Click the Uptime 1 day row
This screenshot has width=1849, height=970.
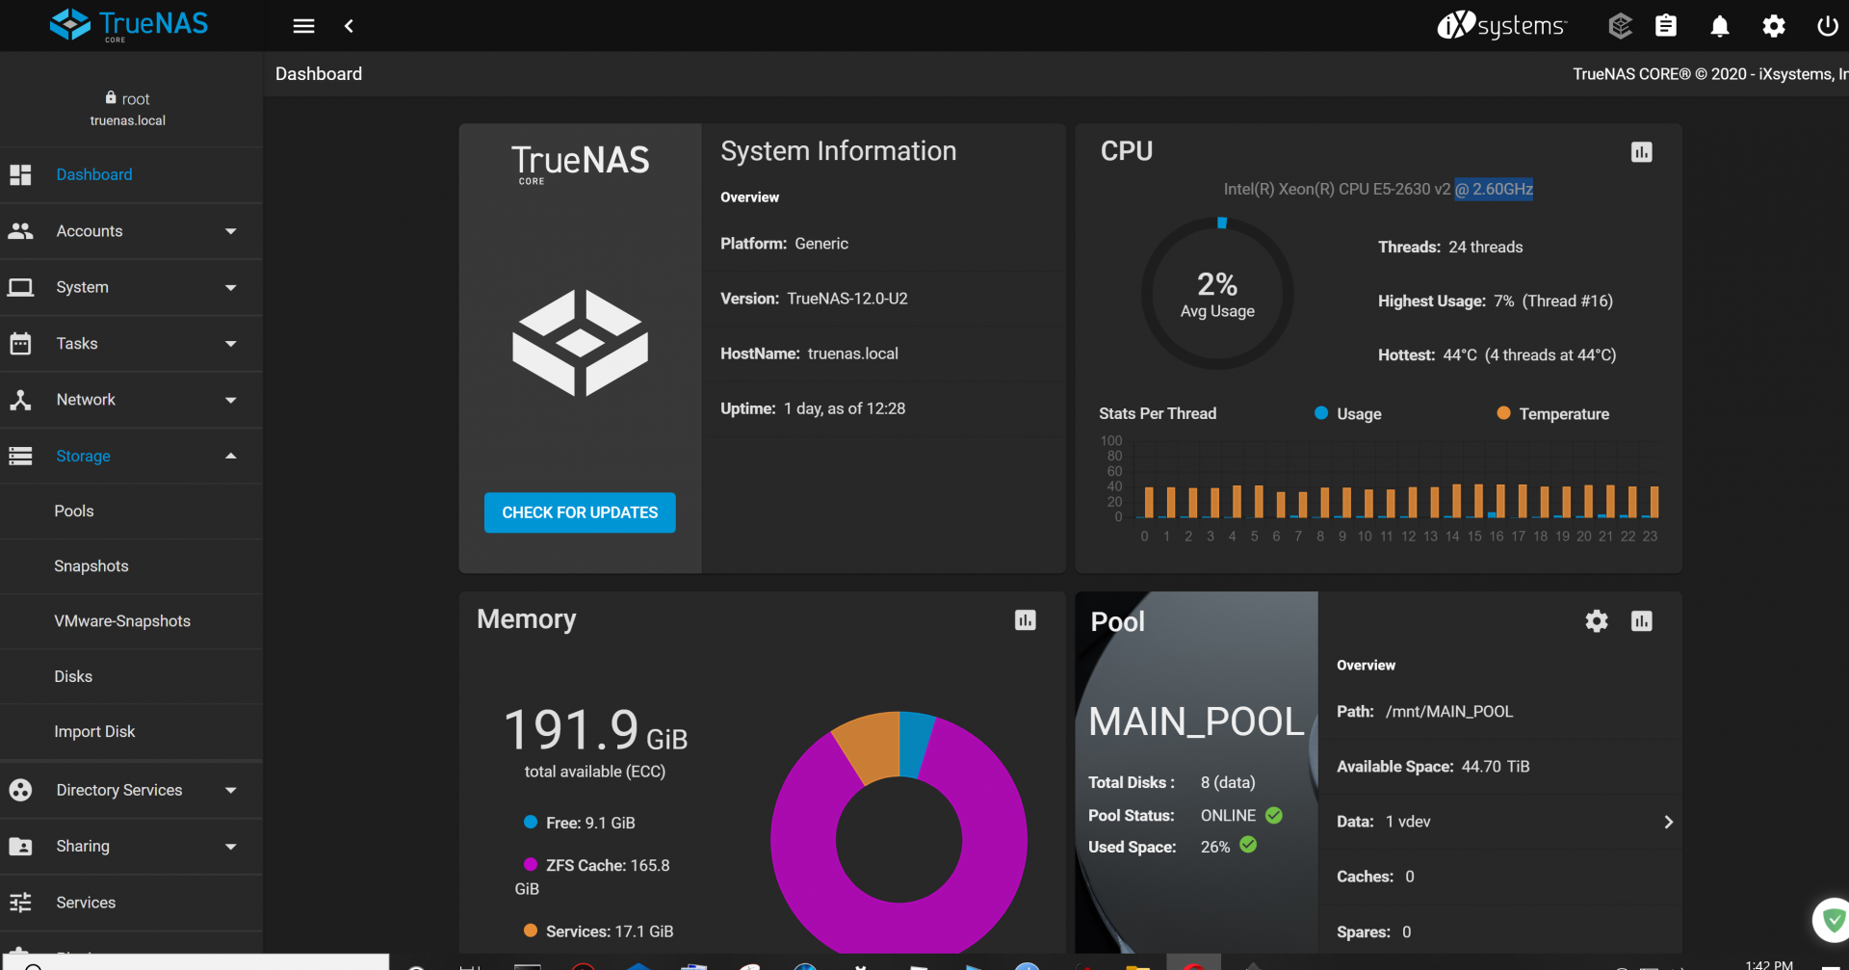click(883, 408)
